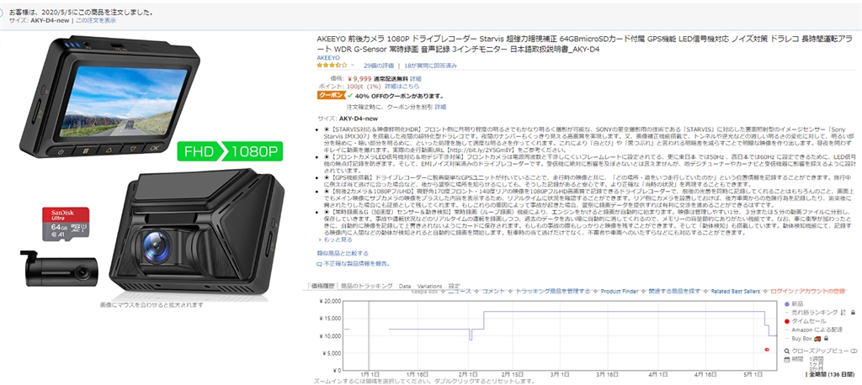
Task: Open 不正確な製品情報を報告 link
Action: point(356,264)
